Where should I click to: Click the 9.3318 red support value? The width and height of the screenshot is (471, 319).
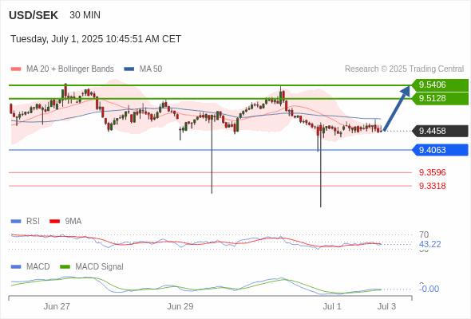pos(432,186)
